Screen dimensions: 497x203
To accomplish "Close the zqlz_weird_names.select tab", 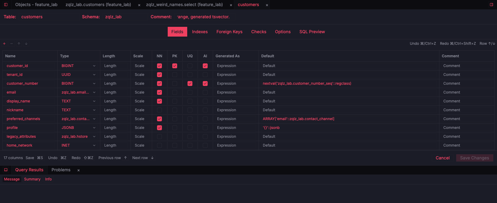I will pyautogui.click(x=231, y=5).
